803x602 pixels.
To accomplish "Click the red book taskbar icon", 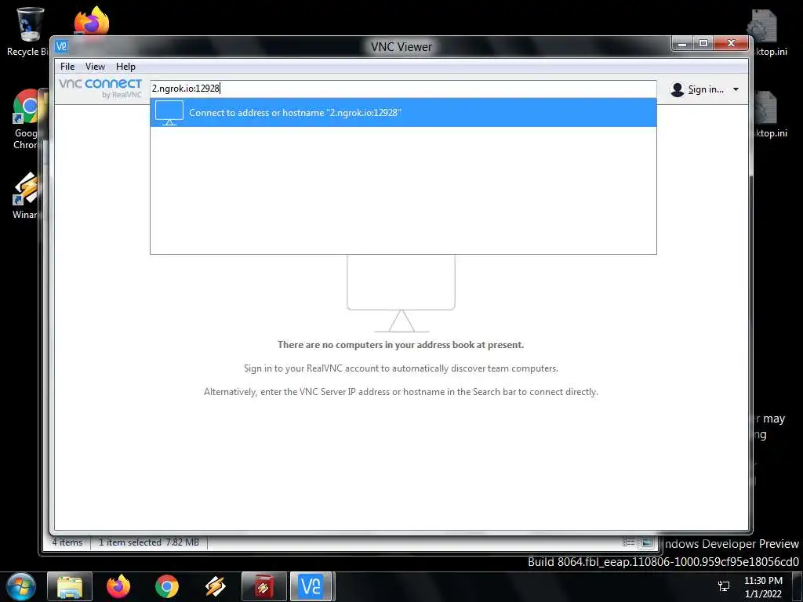I will 263,586.
